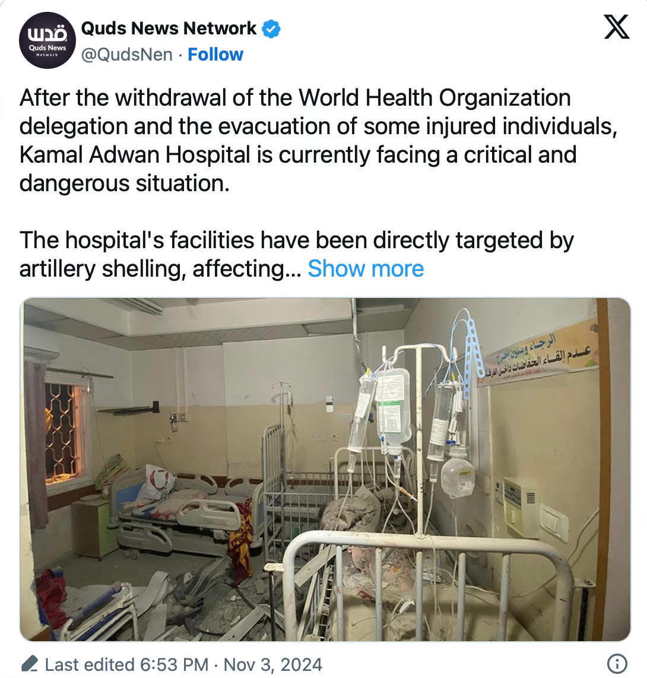
Task: Open the Quds News Network display name
Action: click(x=169, y=28)
